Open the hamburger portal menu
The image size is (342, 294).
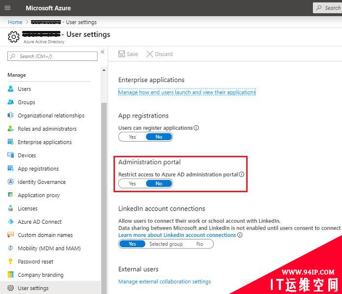7,8
